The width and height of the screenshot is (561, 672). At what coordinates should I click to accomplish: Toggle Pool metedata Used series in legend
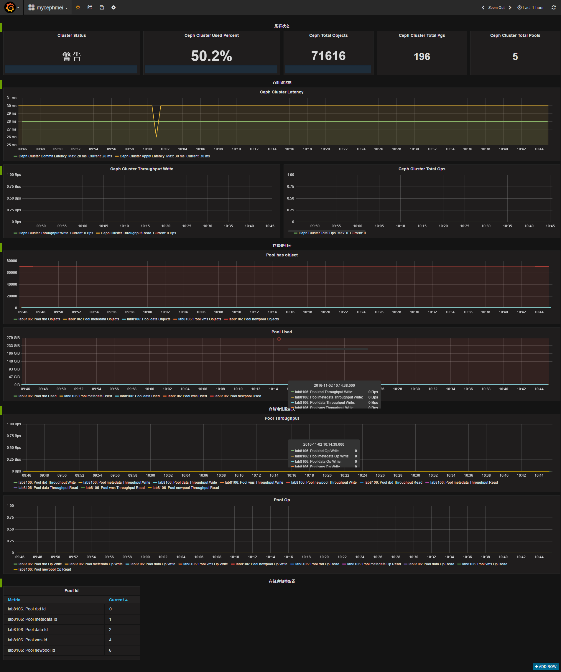tap(88, 396)
